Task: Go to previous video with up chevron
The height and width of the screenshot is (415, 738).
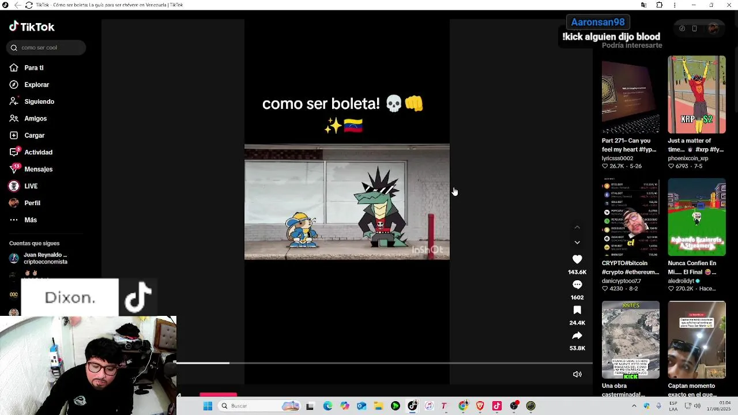Action: [x=577, y=228]
